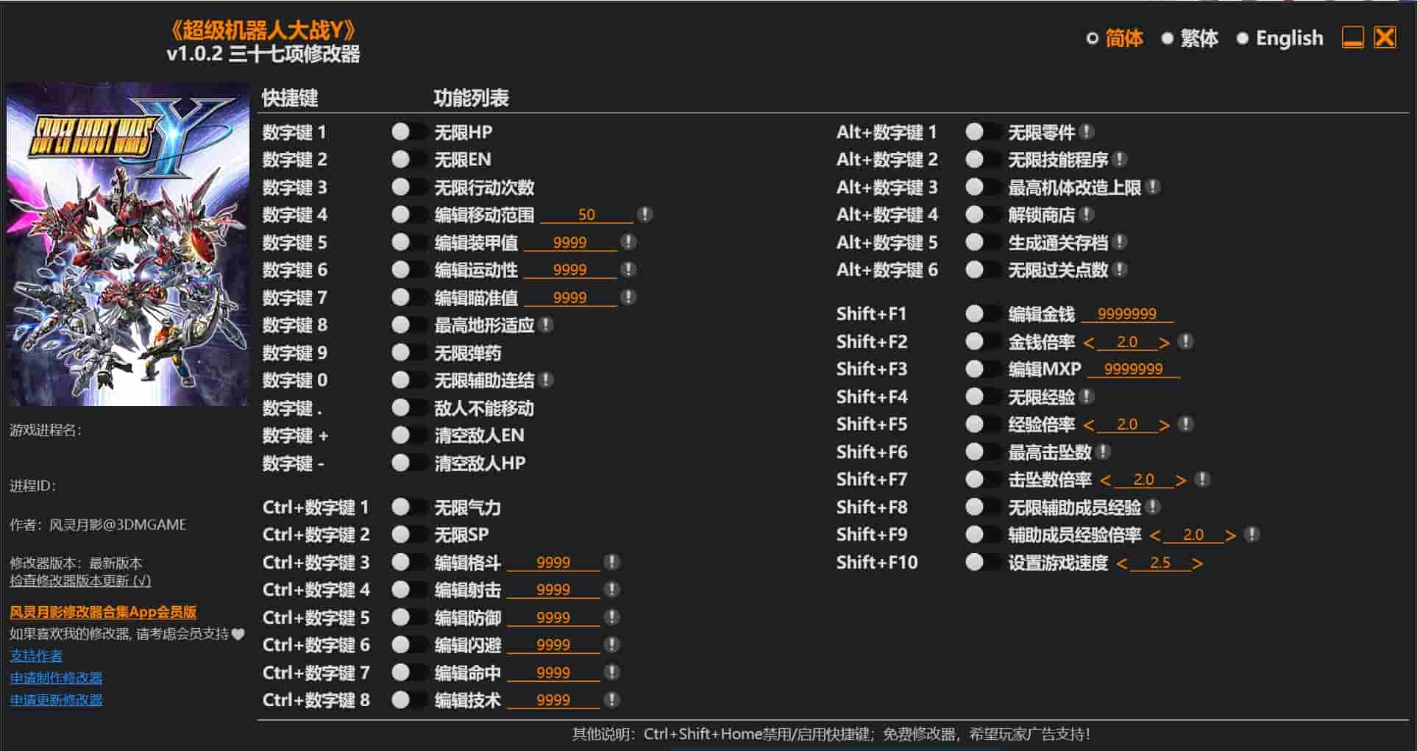Turn on 无限SP switch
Image resolution: width=1417 pixels, height=751 pixels.
409,535
